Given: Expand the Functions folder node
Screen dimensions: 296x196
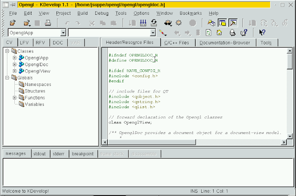Looking at the screenshot, I should pos(14,98).
